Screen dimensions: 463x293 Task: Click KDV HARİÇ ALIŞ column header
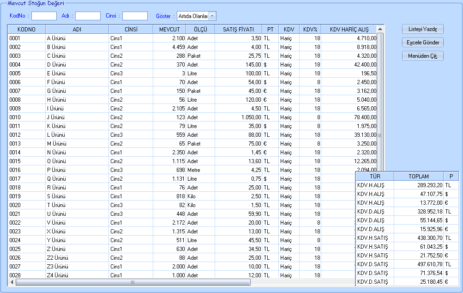pos(349,29)
